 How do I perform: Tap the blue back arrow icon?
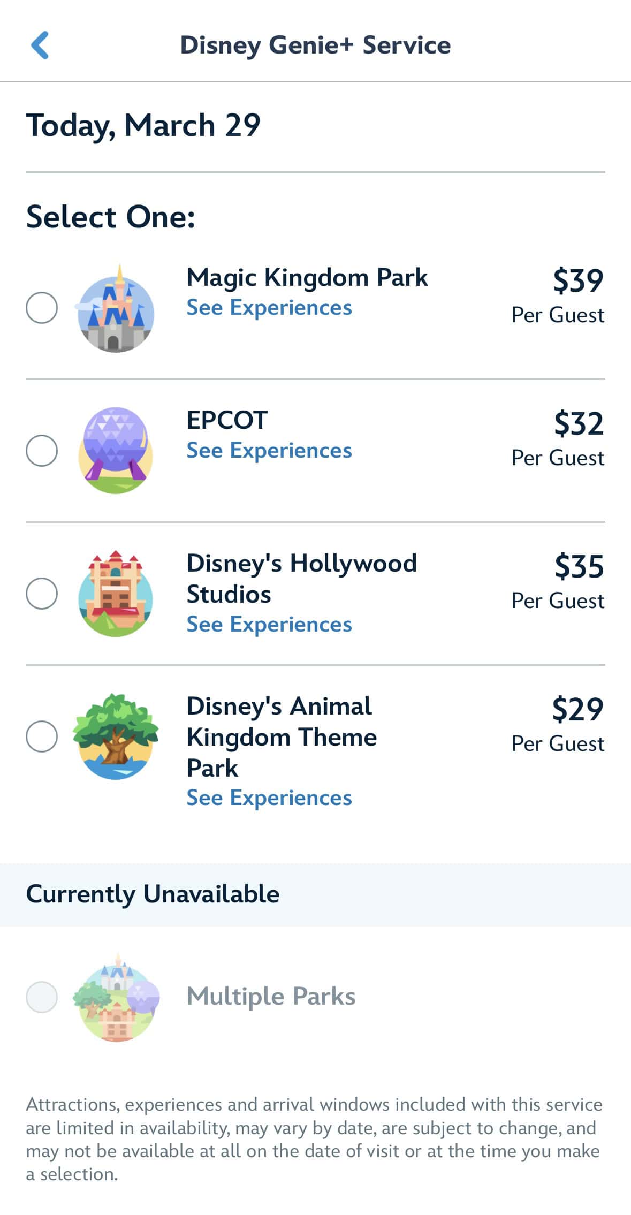40,45
